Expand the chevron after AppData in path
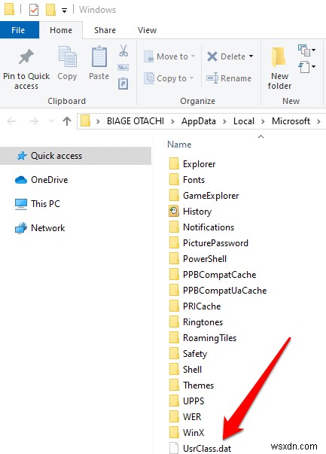Viewport: 326px width, 454px height. click(224, 121)
